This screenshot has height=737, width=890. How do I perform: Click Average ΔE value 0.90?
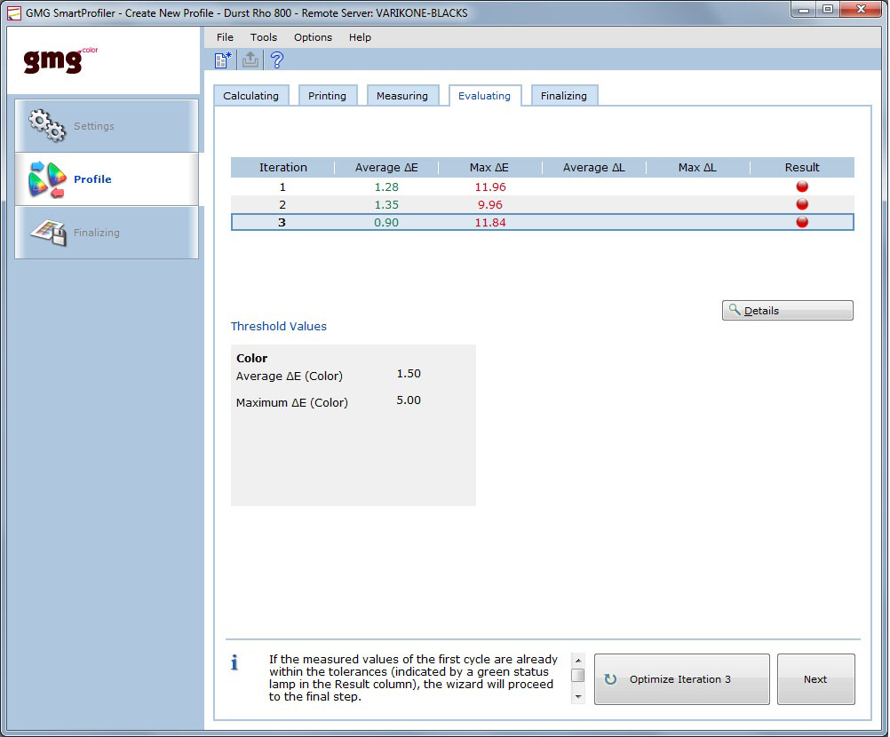386,222
